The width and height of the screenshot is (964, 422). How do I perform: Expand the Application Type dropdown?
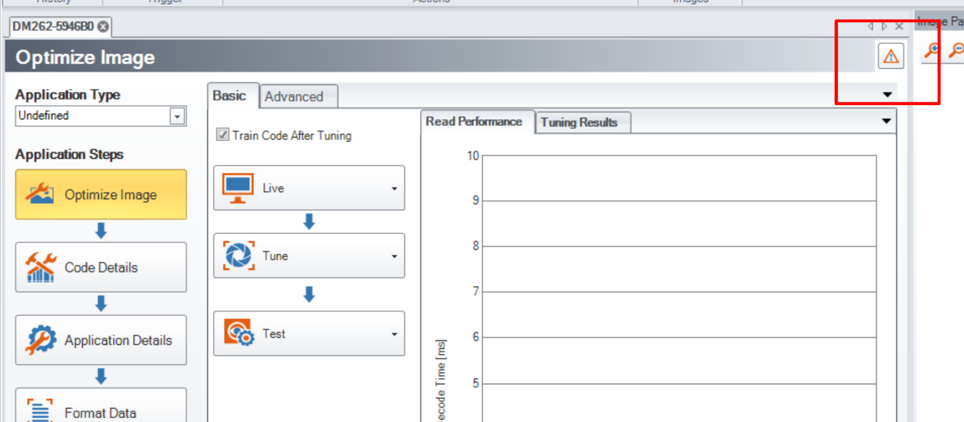(x=177, y=116)
